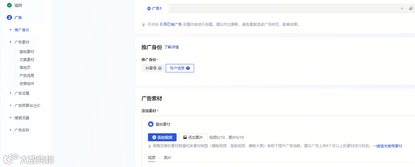Click the 视频0/10、图片0/10 counter text

click(x=227, y=137)
